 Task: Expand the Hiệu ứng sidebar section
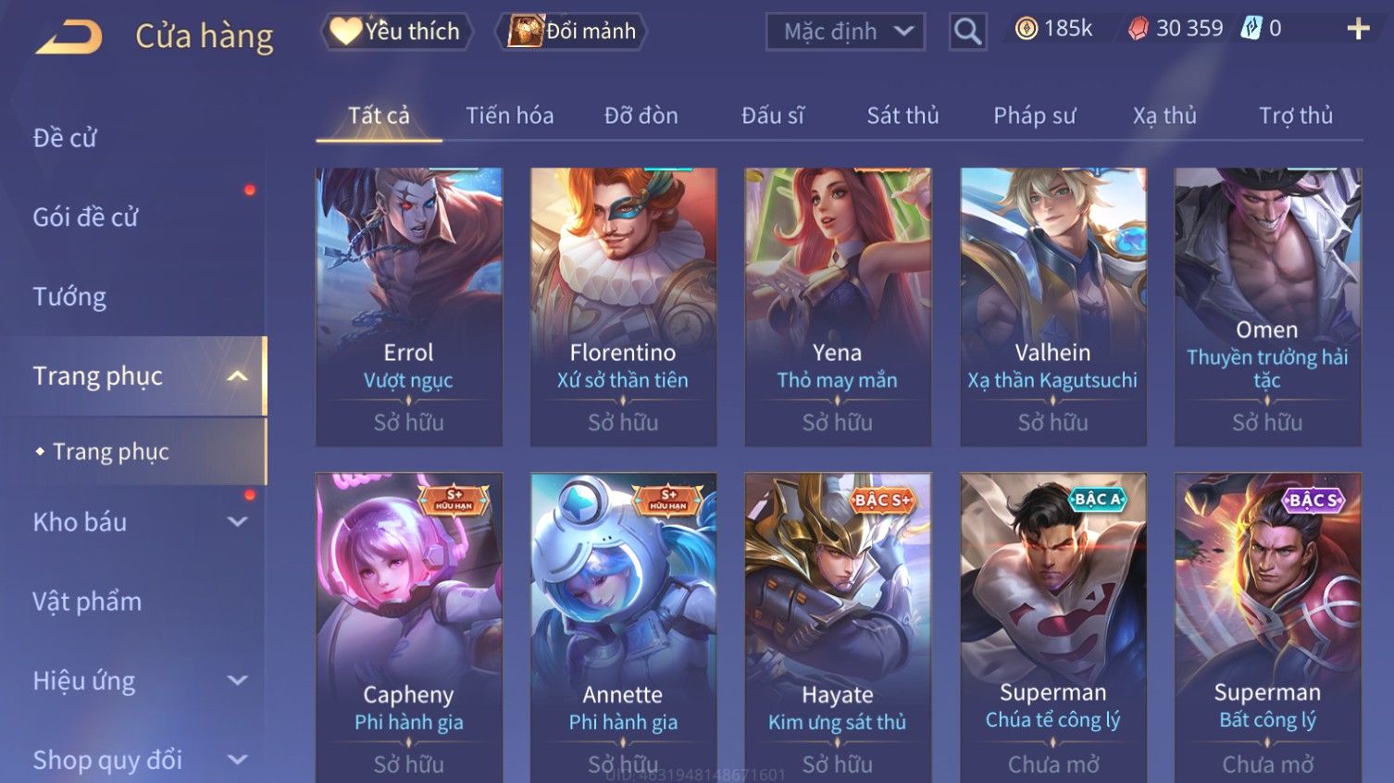click(238, 681)
